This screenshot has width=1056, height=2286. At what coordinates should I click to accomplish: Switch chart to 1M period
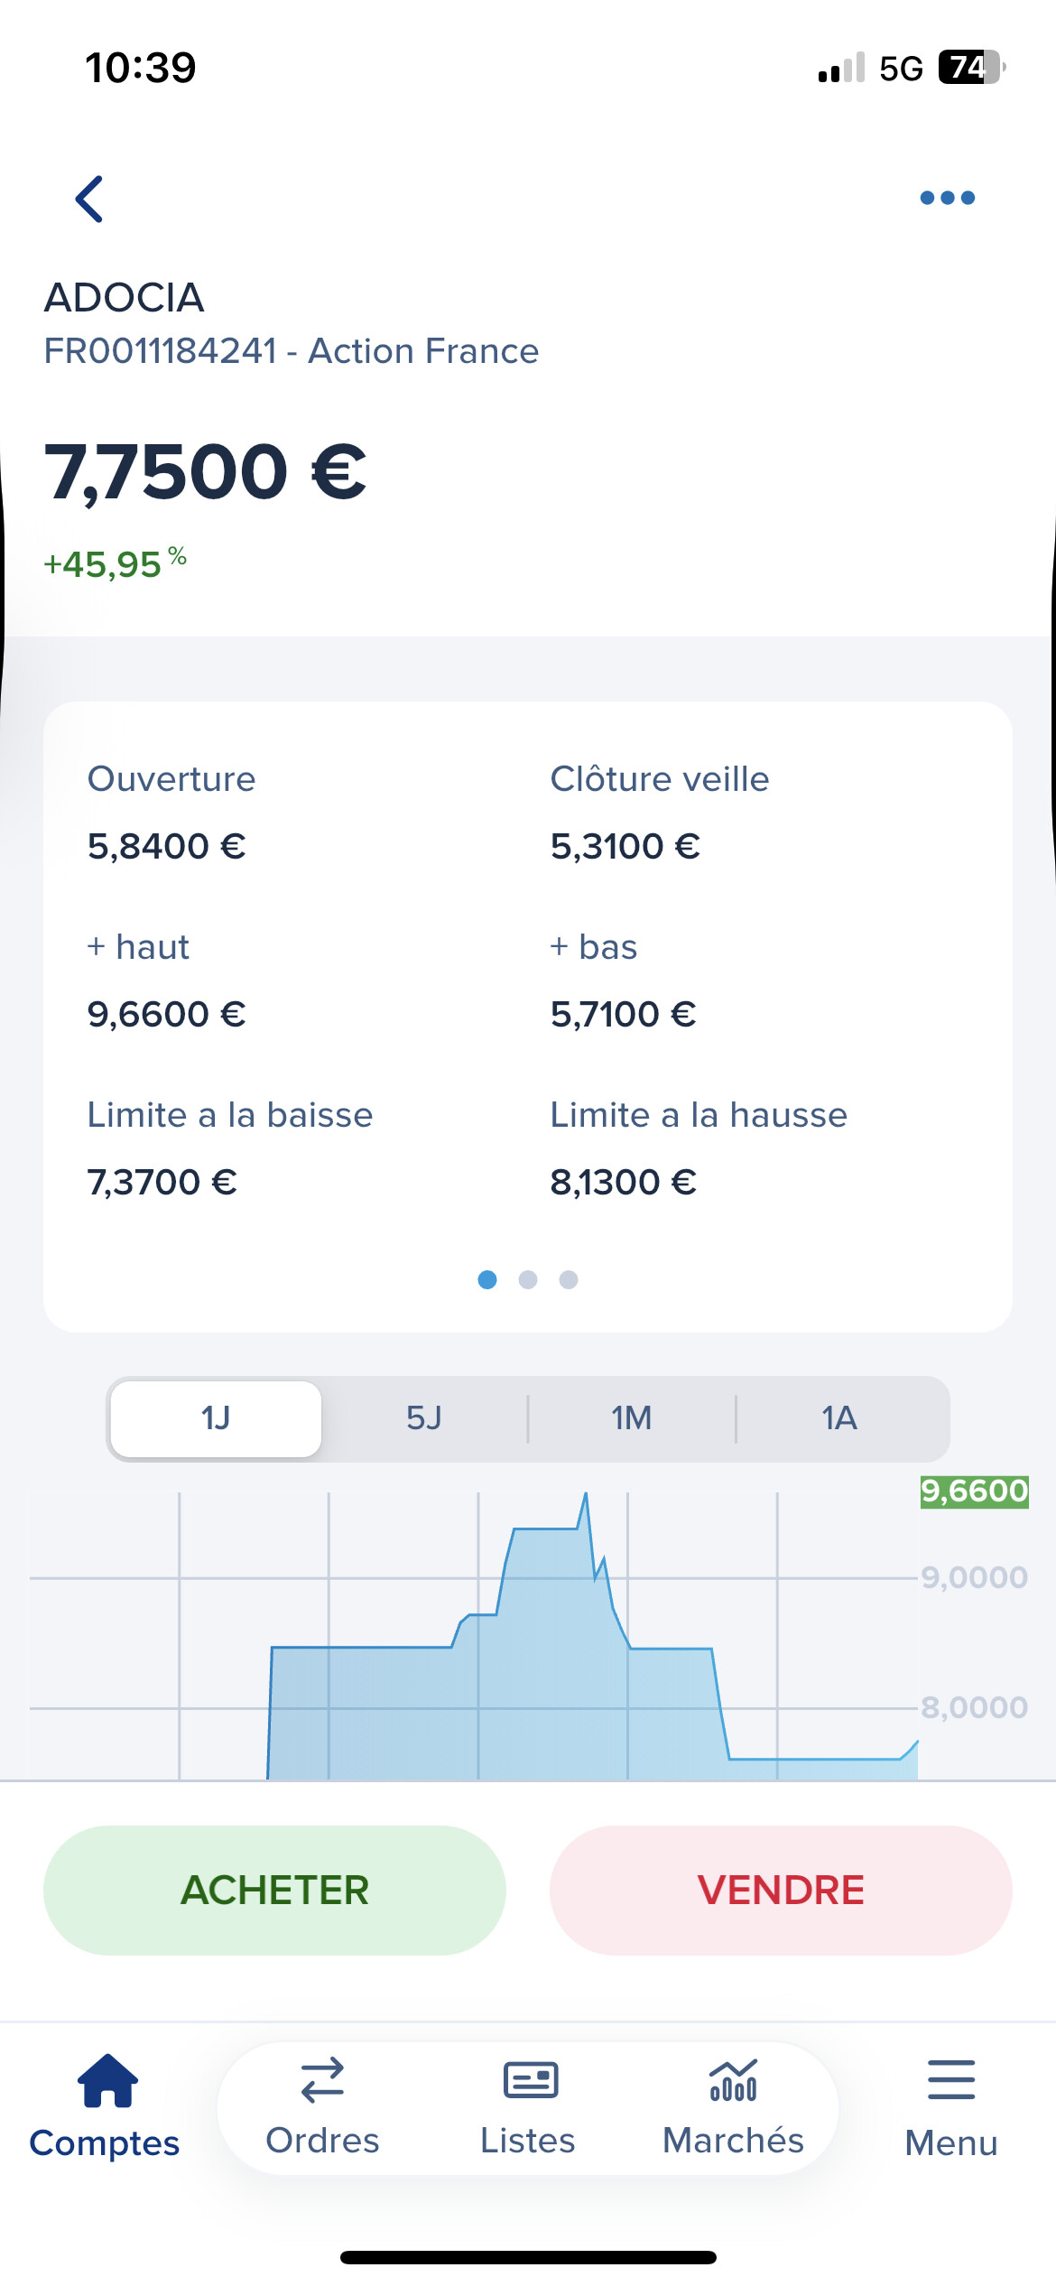[632, 1418]
